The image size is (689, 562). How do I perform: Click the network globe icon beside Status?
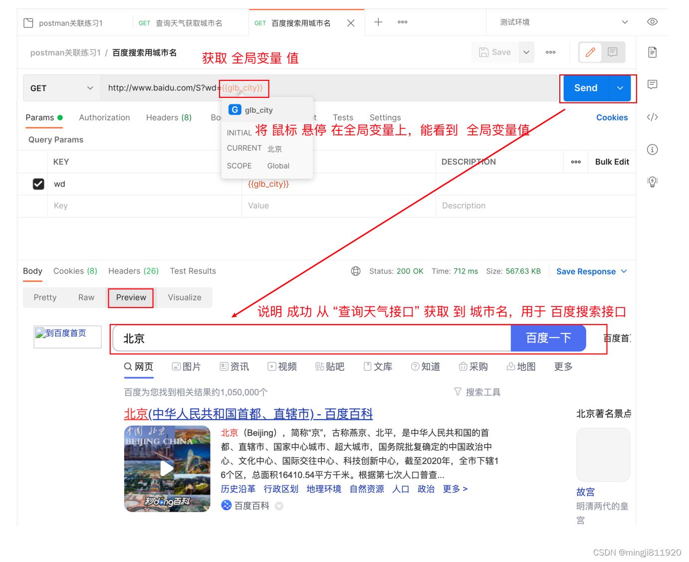click(356, 271)
